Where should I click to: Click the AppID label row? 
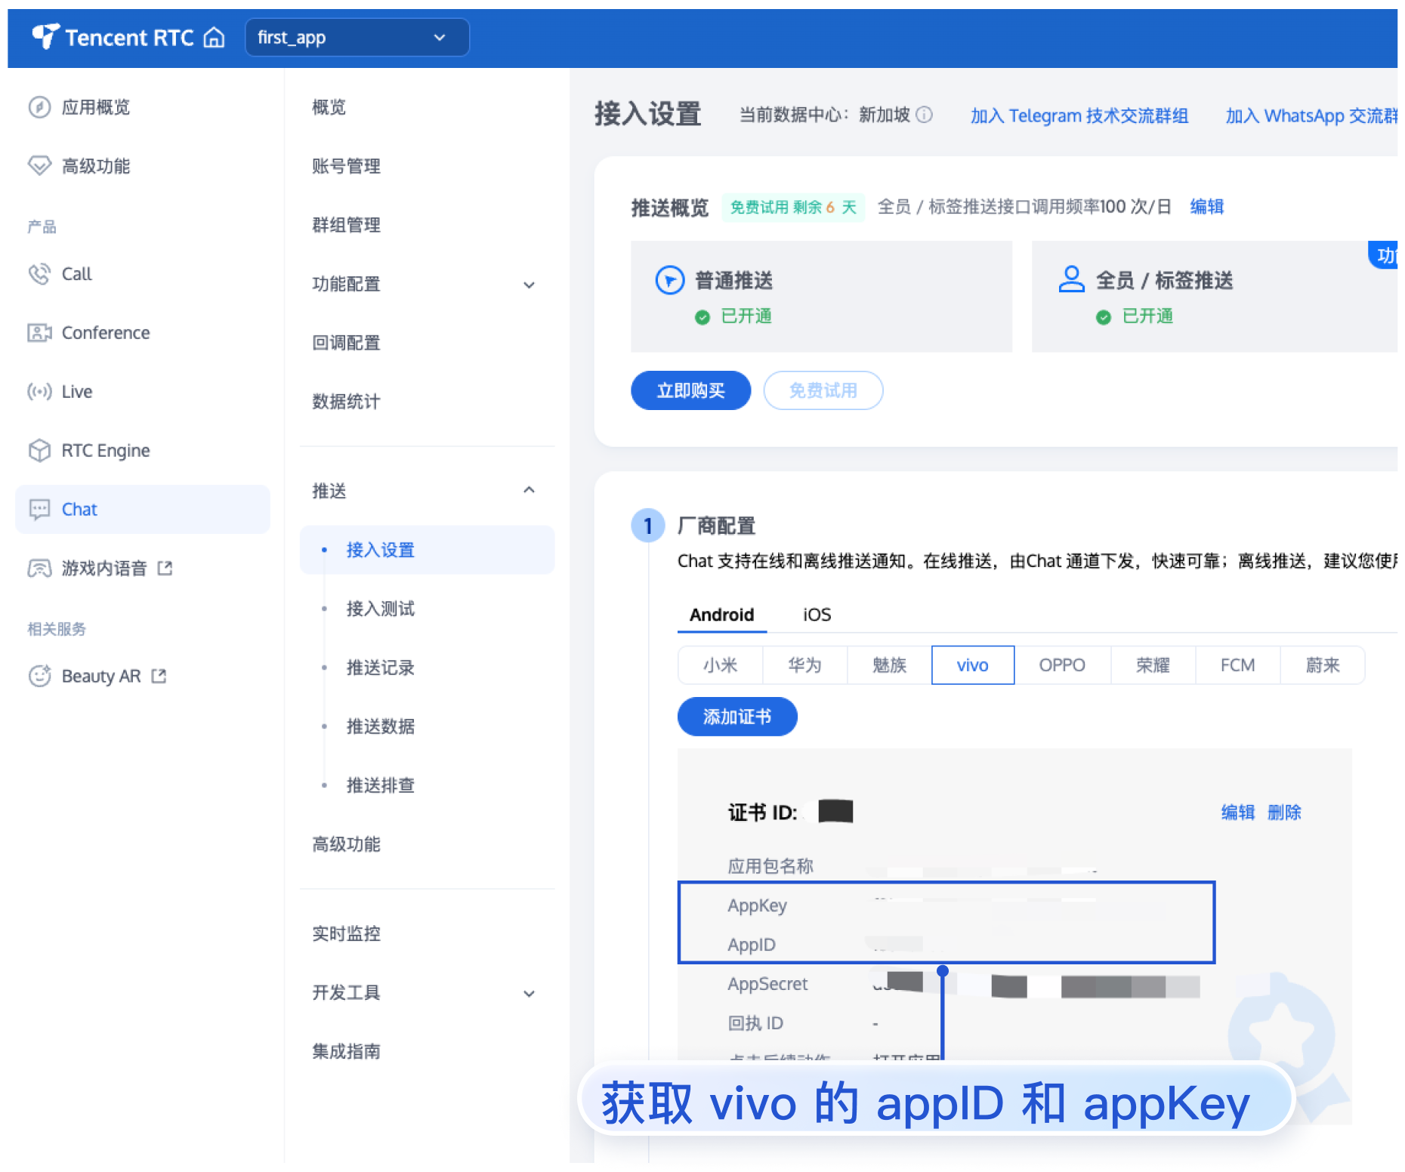752,945
